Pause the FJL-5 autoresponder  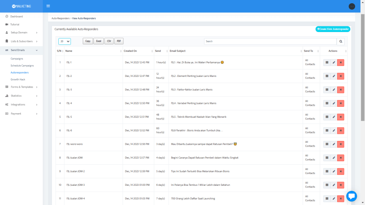pos(327,117)
